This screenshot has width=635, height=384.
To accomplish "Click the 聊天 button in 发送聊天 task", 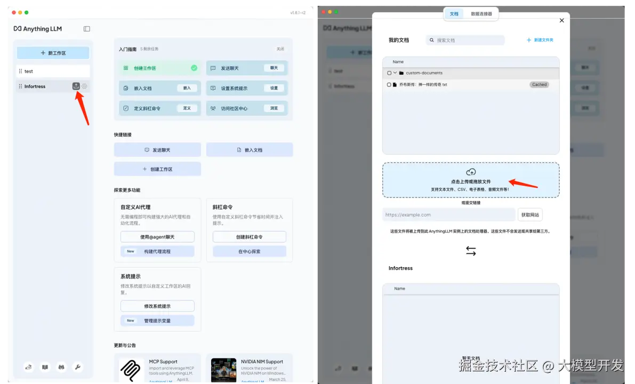I will (274, 68).
